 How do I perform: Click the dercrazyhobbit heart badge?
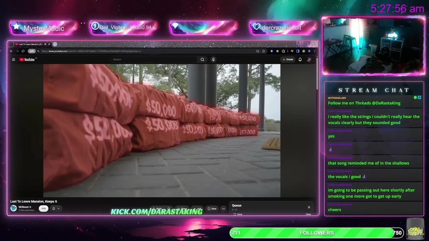tap(284, 27)
